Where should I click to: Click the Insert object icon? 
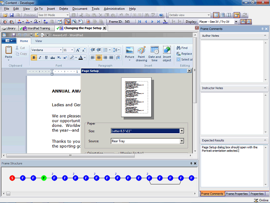coord(167,54)
